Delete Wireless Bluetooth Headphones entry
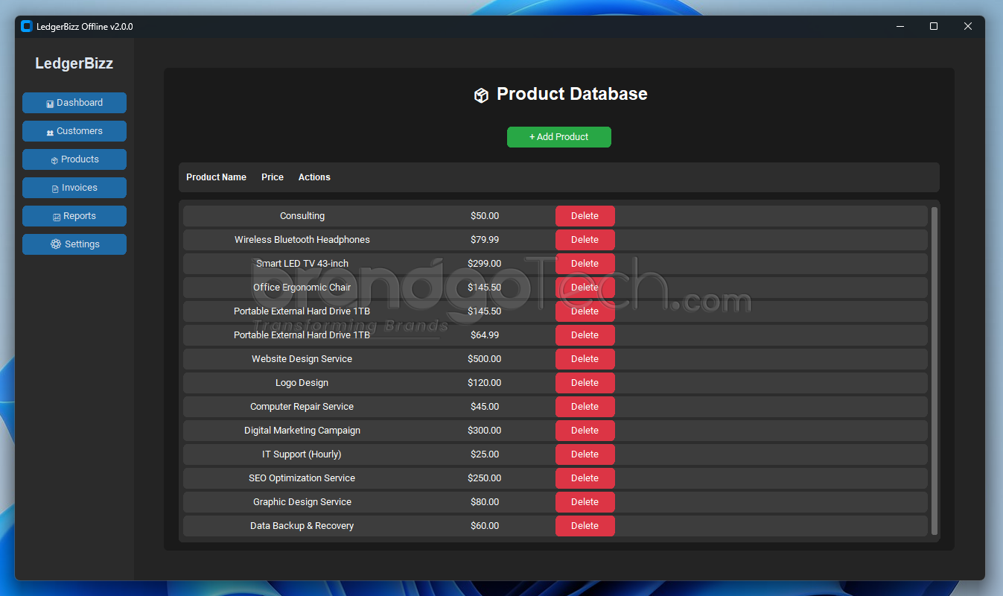 (585, 240)
